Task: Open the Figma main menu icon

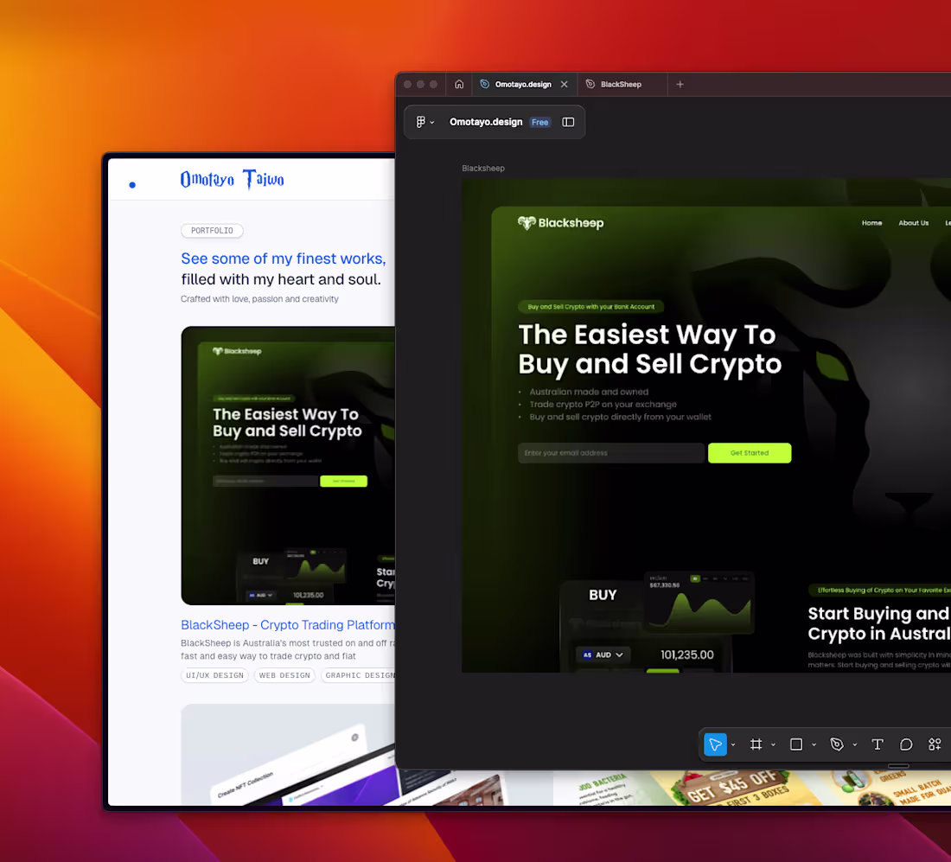Action: point(420,122)
